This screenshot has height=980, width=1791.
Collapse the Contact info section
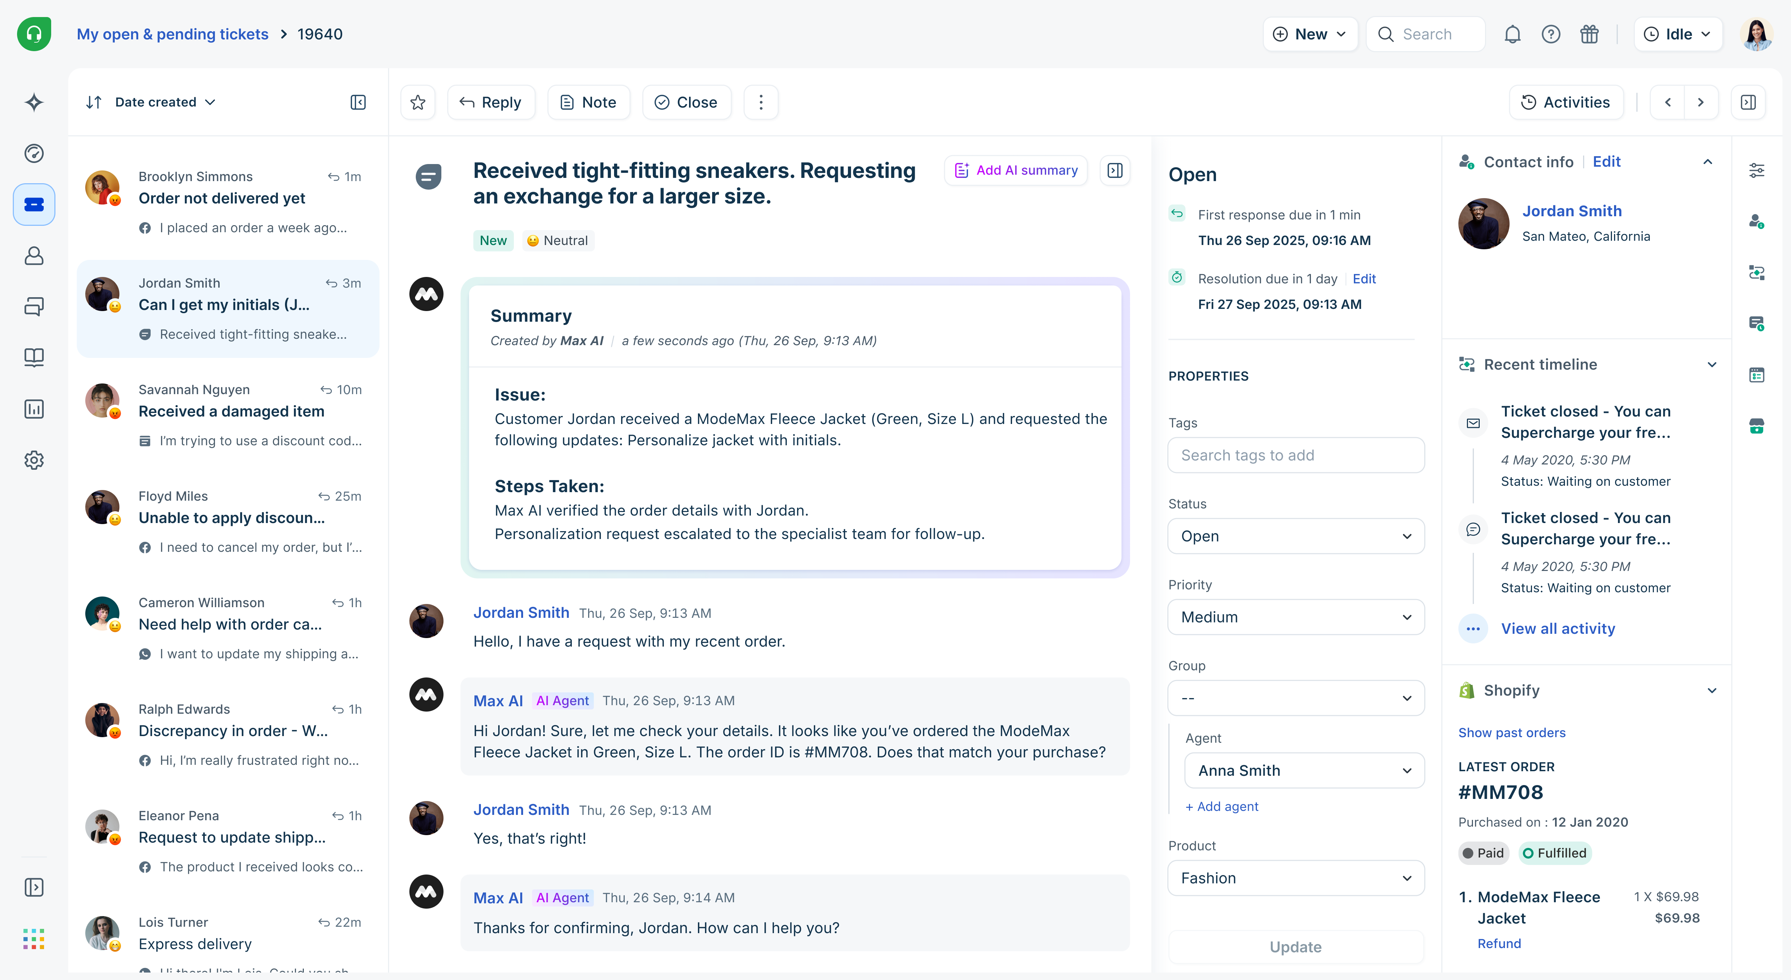1707,162
